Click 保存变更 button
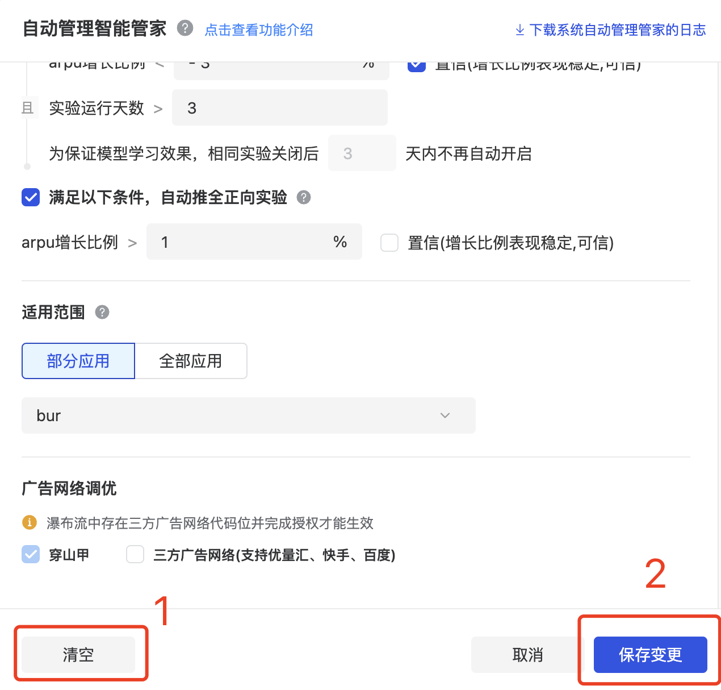This screenshot has width=721, height=690. pos(650,655)
